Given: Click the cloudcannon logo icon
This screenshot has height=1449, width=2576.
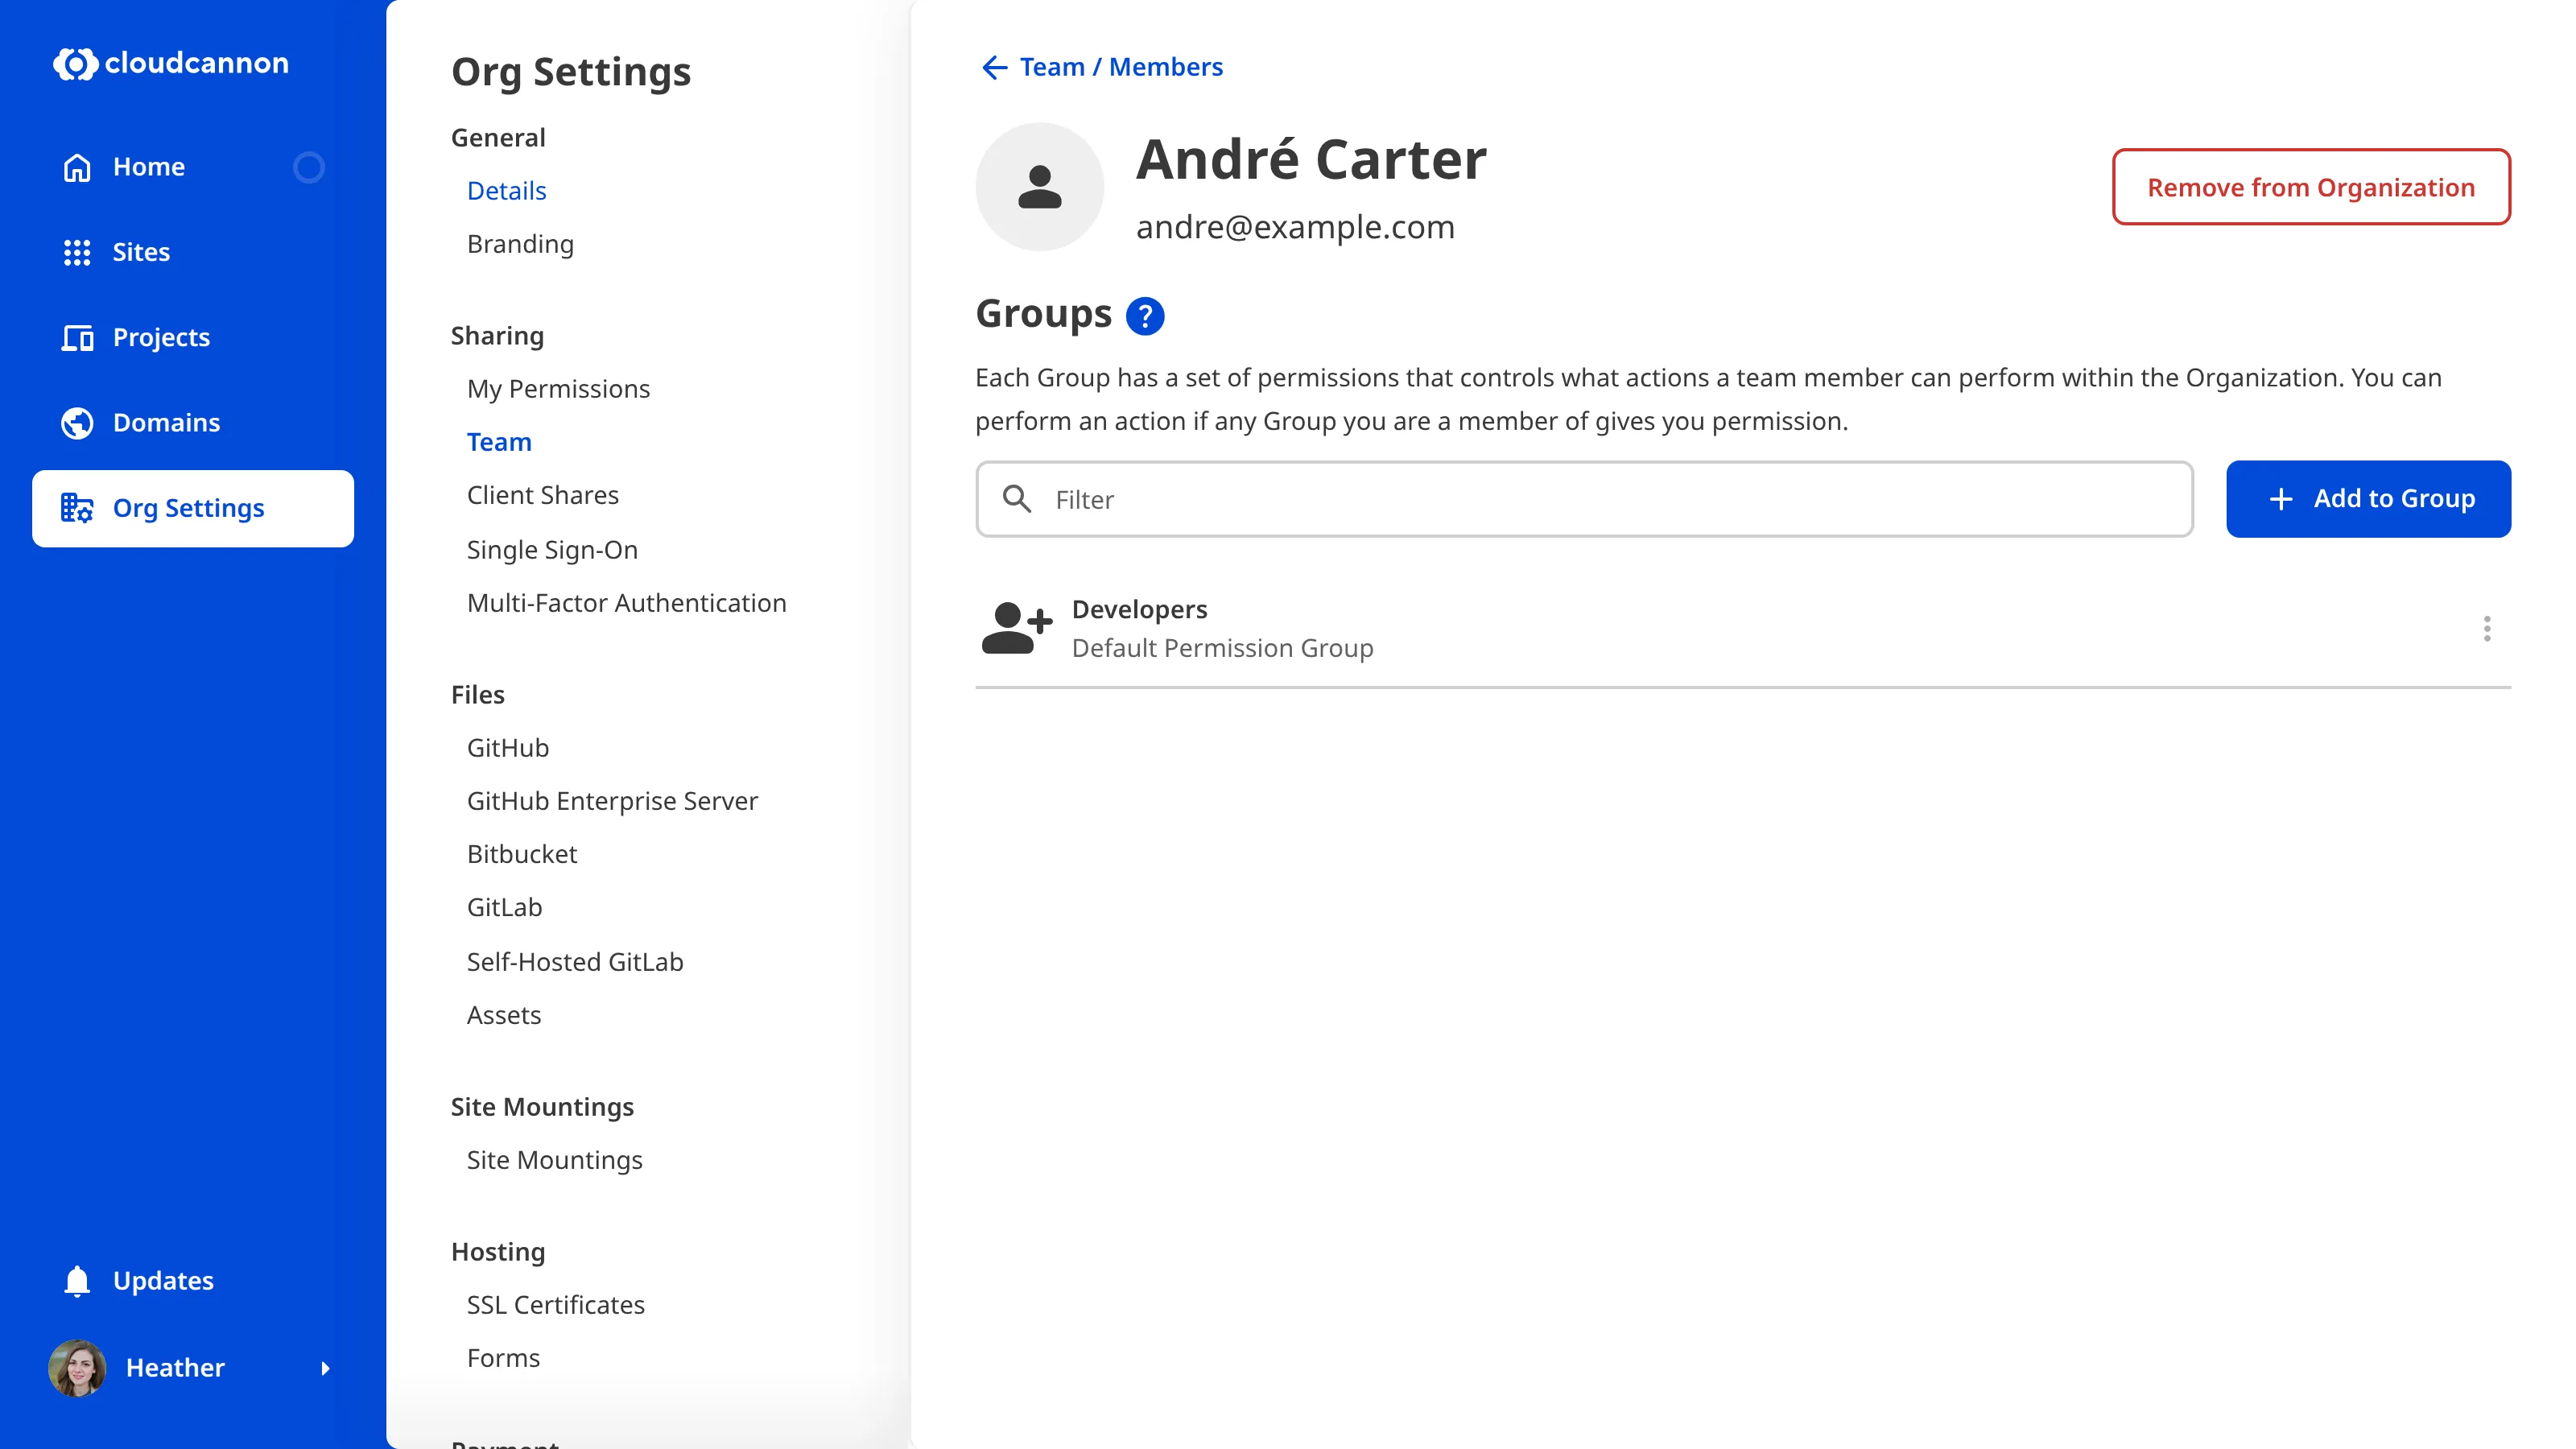Looking at the screenshot, I should tap(75, 64).
